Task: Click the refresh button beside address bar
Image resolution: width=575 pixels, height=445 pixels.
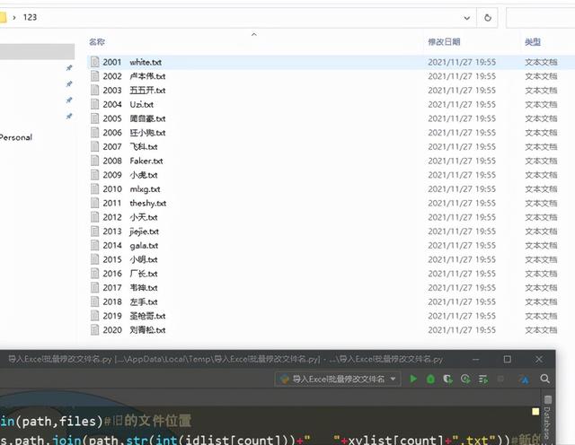Action: click(487, 18)
